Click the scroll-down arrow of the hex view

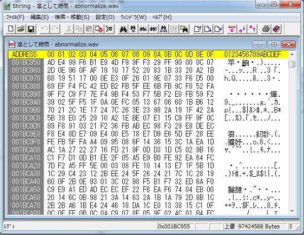coord(292,214)
